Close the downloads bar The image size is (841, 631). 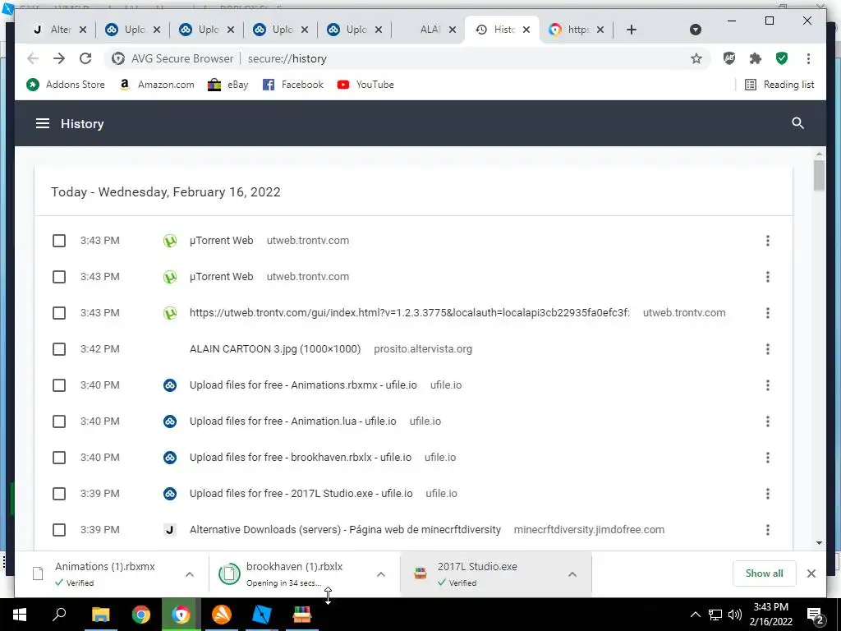click(811, 573)
